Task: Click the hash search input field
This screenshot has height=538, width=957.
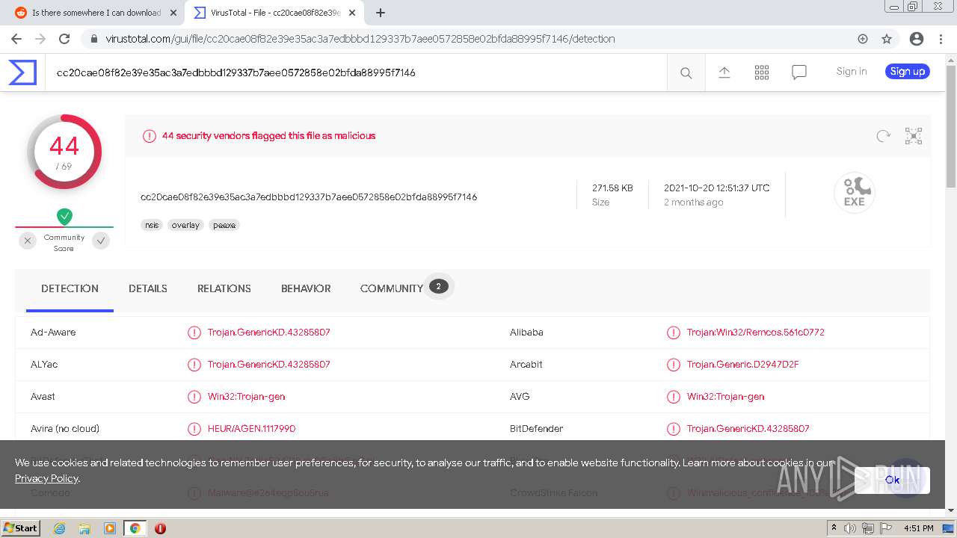Action: [356, 72]
